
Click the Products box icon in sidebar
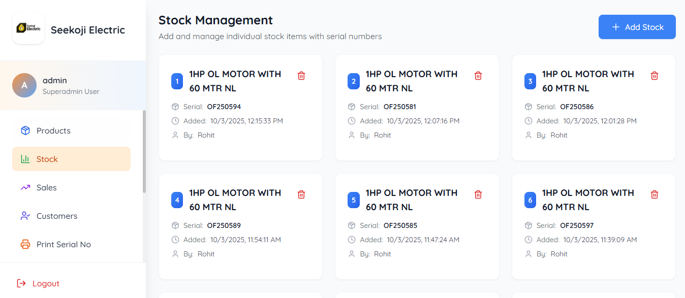click(25, 130)
